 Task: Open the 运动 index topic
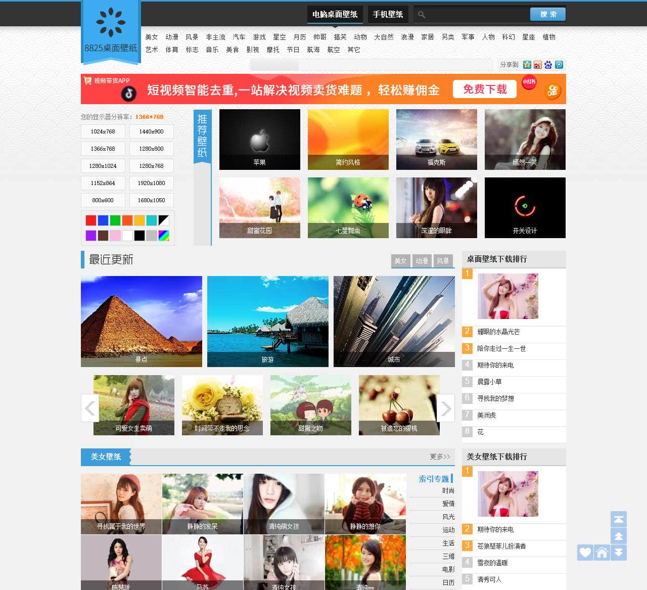point(448,530)
